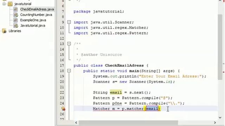
Task: Click the compile("@") call on line 23
Action: click(x=155, y=98)
